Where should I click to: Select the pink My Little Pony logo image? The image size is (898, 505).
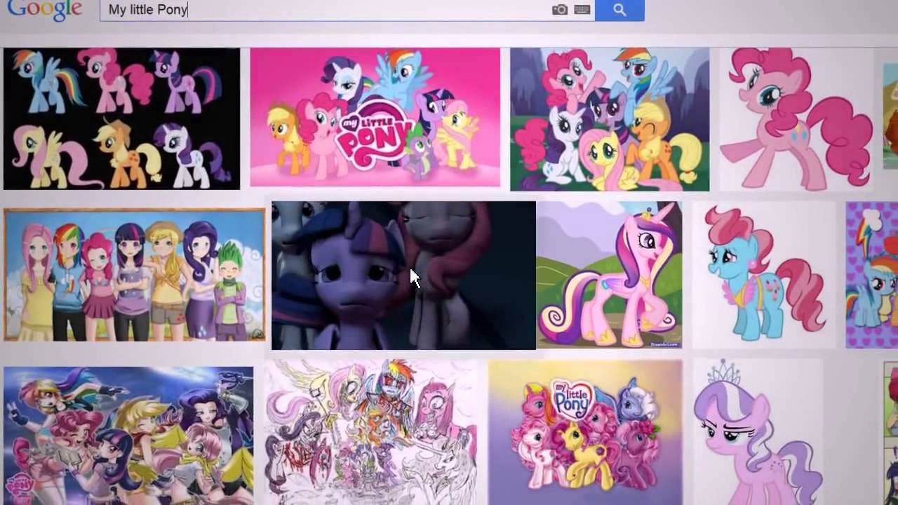[375, 118]
